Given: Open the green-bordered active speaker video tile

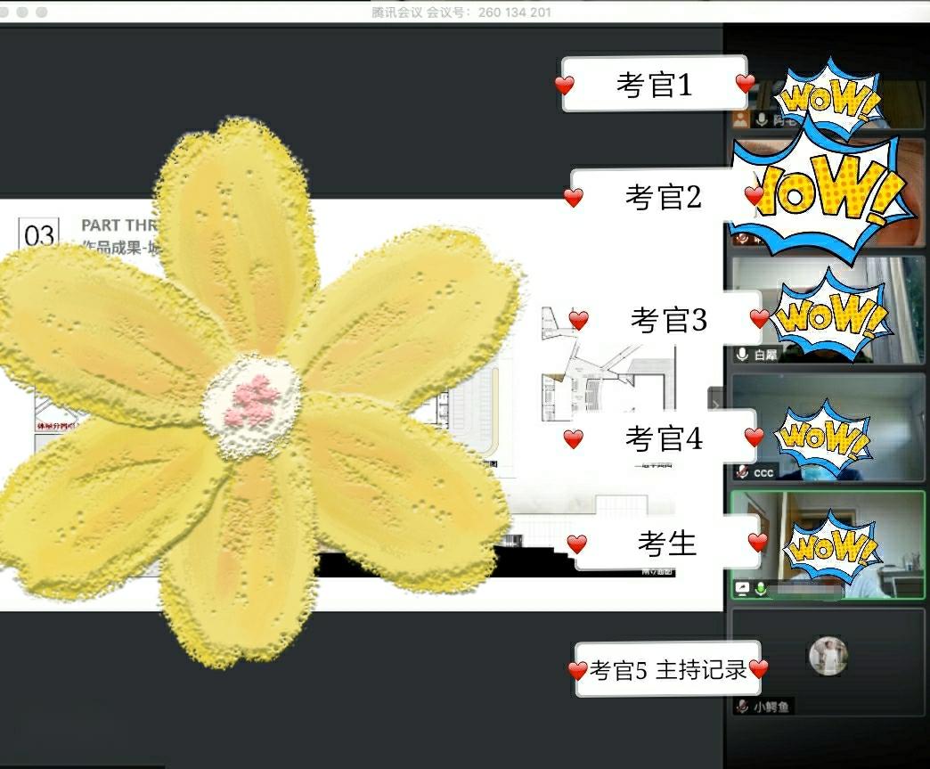Looking at the screenshot, I should pos(828,544).
